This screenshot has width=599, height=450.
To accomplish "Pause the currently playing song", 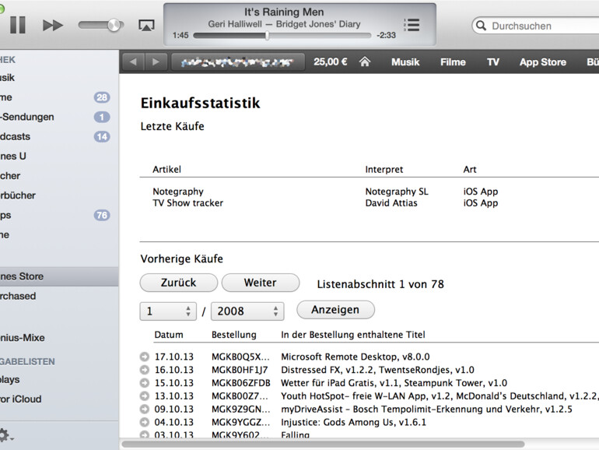I will tap(17, 25).
